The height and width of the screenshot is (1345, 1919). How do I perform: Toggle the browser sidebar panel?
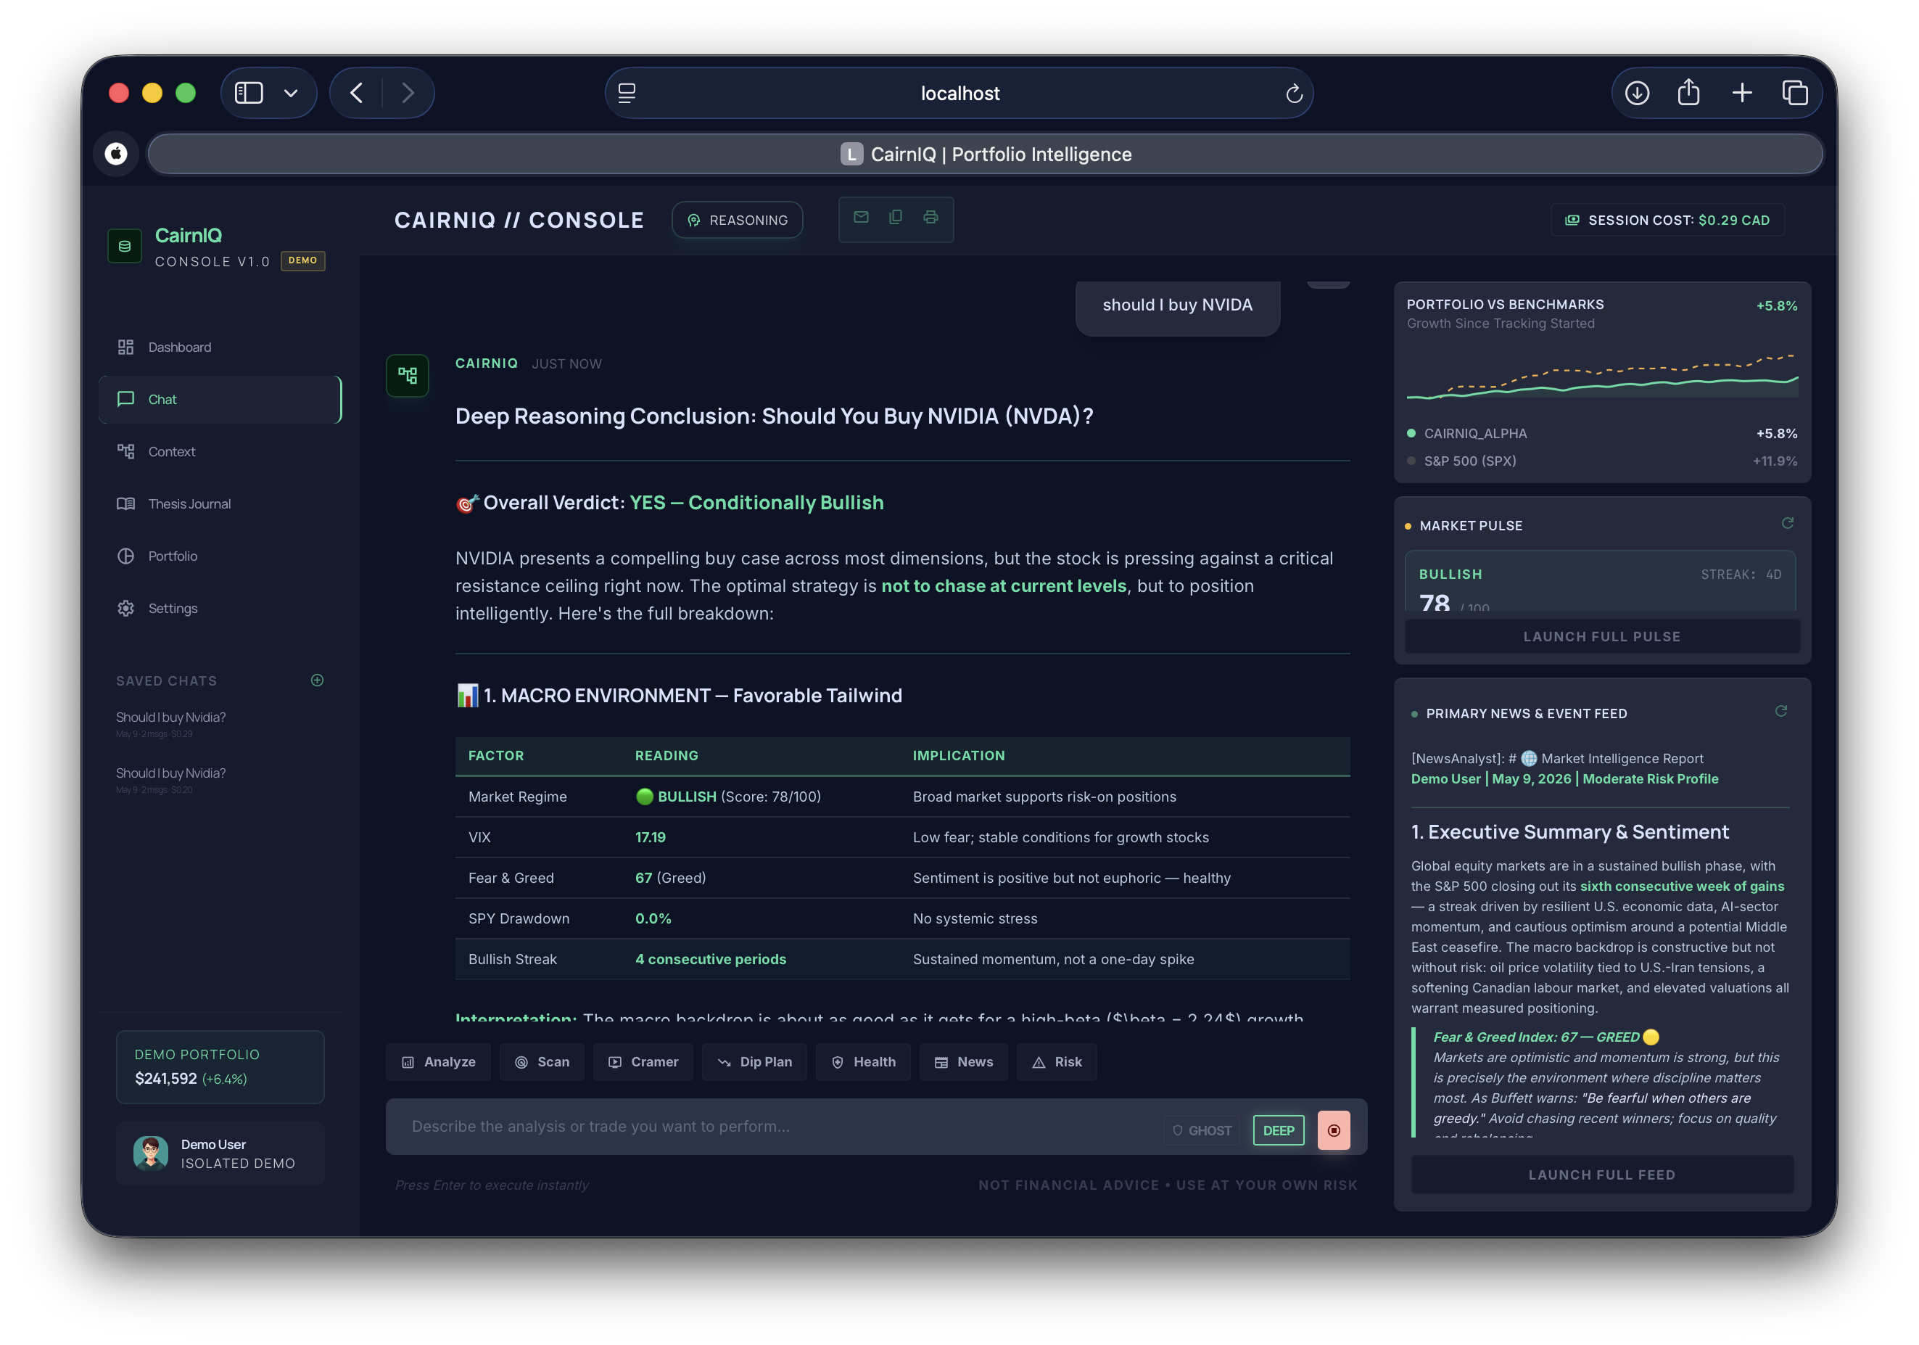[x=249, y=93]
